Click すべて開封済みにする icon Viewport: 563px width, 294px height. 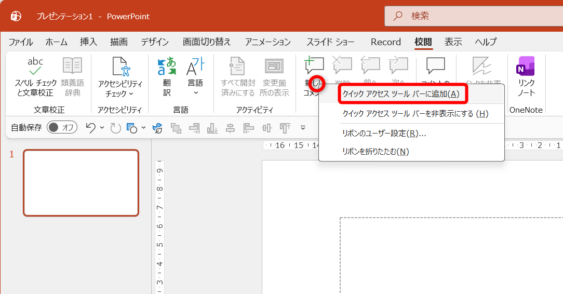coord(237,66)
